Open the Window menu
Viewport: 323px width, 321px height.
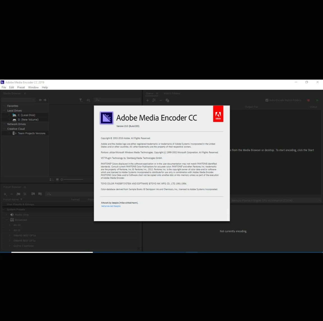pos(33,87)
